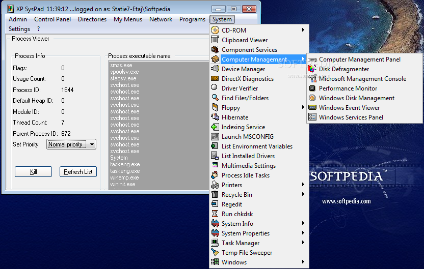Click the Windows Services Panel icon

coord(312,117)
